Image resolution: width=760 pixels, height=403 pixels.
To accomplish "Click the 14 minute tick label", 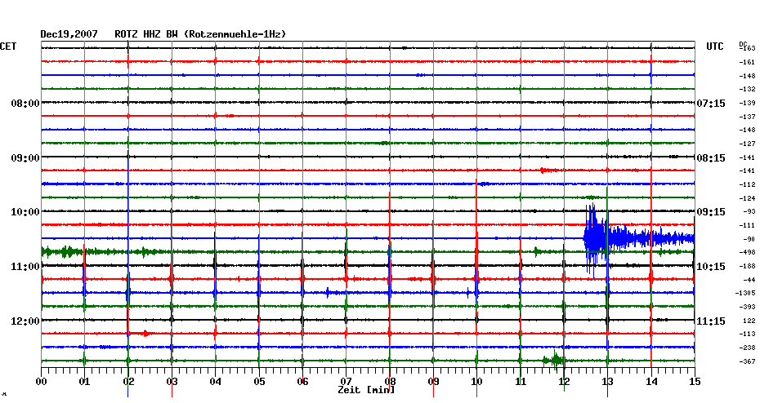I will click(651, 382).
